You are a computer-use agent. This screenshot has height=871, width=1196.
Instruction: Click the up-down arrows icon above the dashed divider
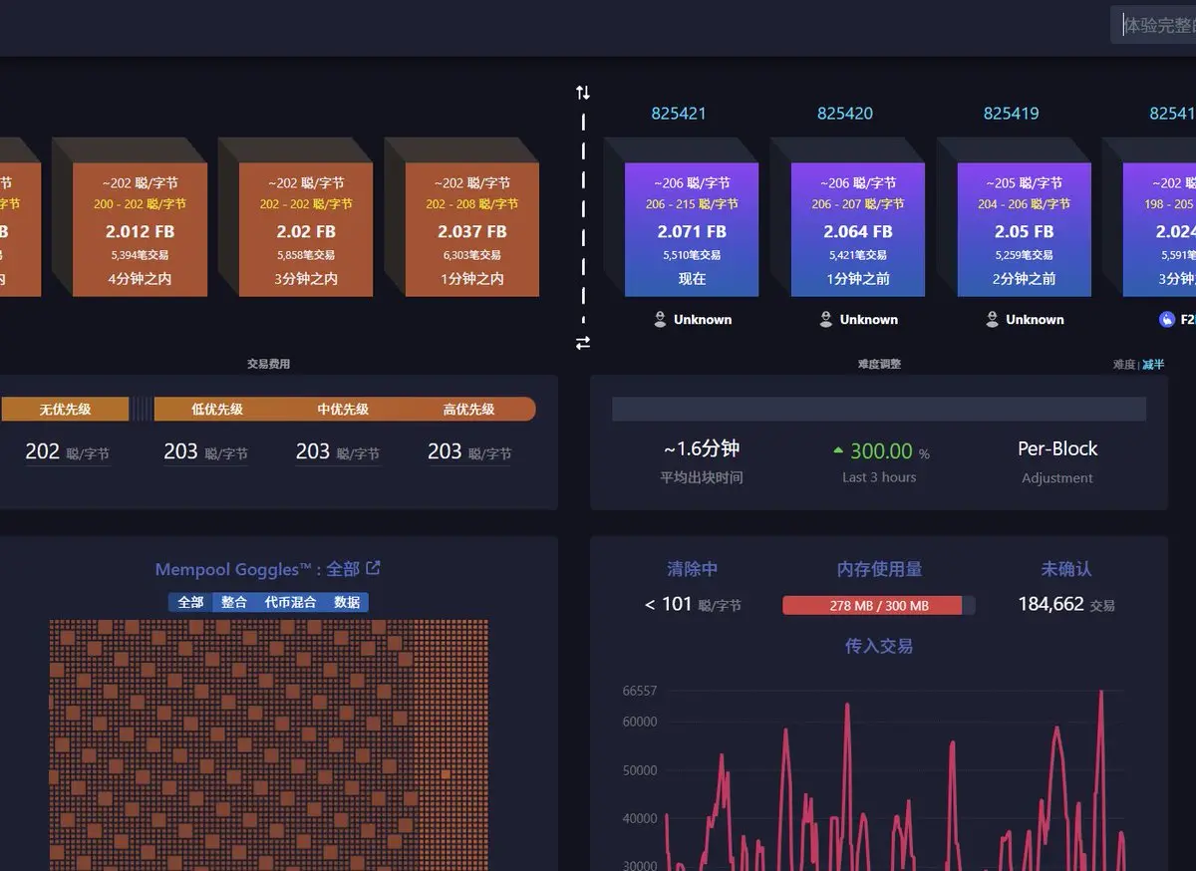pos(583,93)
